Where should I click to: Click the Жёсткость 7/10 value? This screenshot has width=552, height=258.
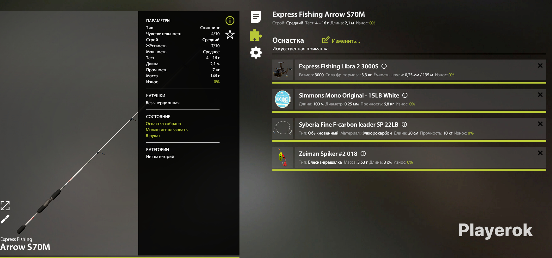(x=215, y=46)
